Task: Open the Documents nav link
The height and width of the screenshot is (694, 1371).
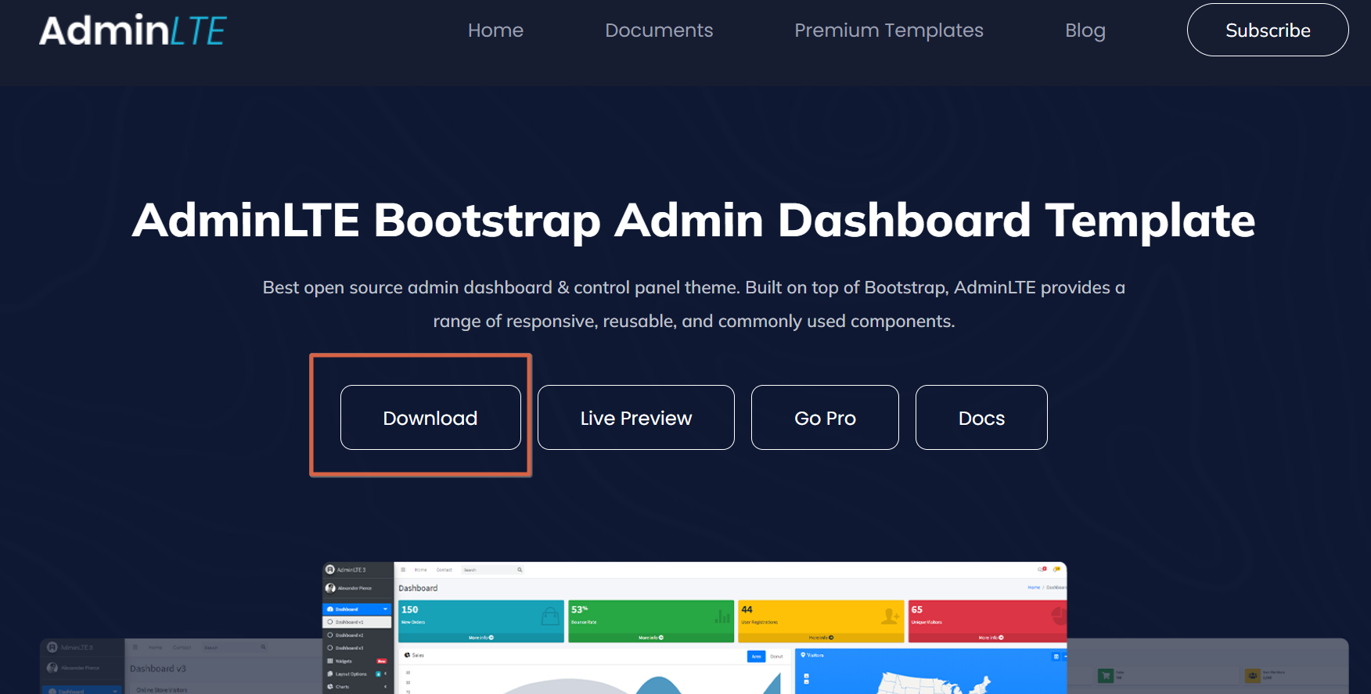Action: pyautogui.click(x=659, y=31)
